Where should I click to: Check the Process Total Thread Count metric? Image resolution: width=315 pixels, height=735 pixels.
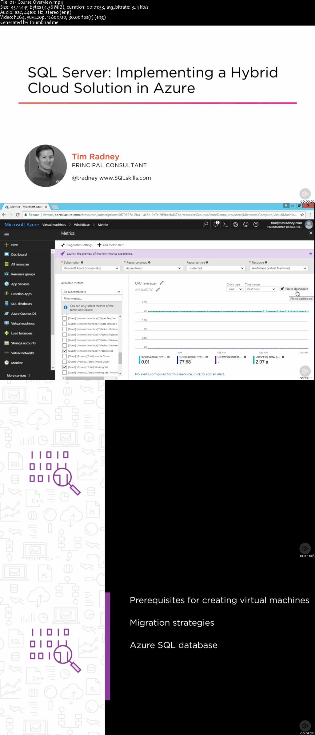(65, 361)
